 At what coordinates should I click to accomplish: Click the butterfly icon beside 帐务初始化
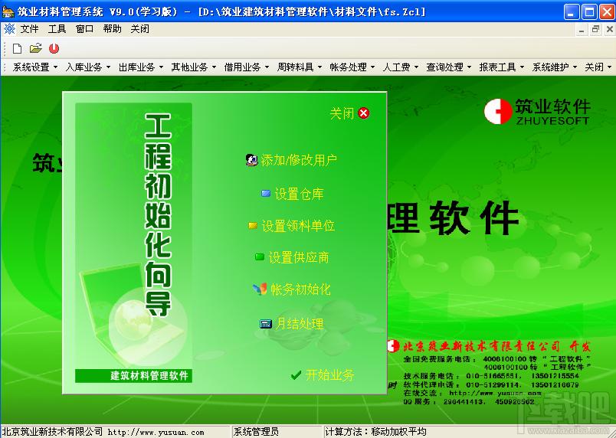[x=259, y=289]
